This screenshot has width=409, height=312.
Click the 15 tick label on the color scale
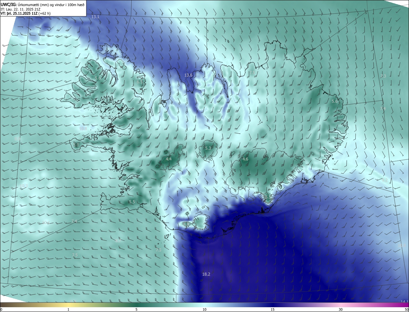click(x=273, y=309)
